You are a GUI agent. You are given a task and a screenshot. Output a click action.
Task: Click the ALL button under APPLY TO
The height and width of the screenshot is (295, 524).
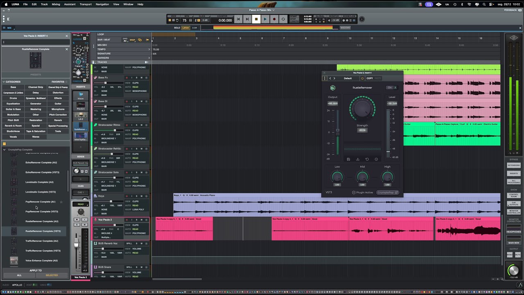(19, 275)
